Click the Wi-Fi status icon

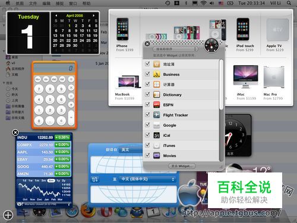(x=203, y=3)
